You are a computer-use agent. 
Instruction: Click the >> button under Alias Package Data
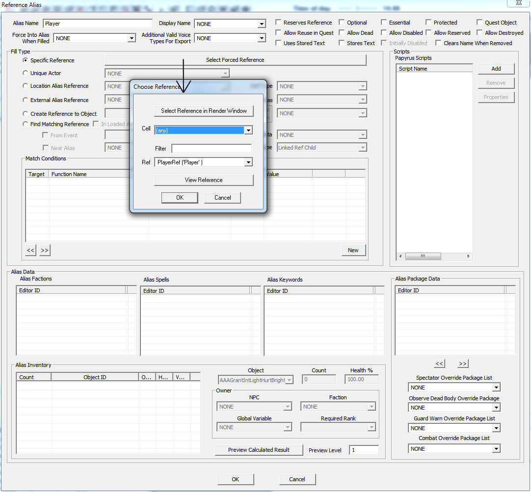[462, 363]
